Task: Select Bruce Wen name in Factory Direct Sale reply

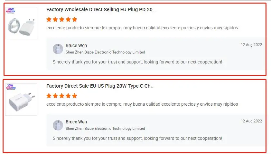Action: (x=76, y=122)
